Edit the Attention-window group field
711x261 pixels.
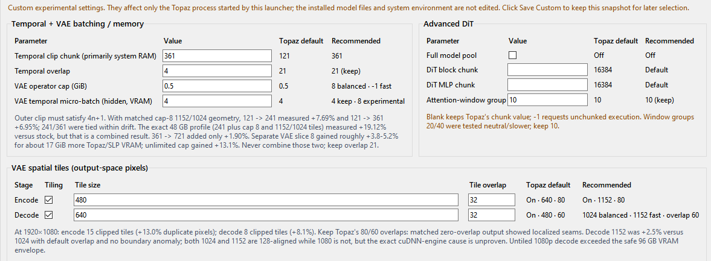pyautogui.click(x=548, y=99)
